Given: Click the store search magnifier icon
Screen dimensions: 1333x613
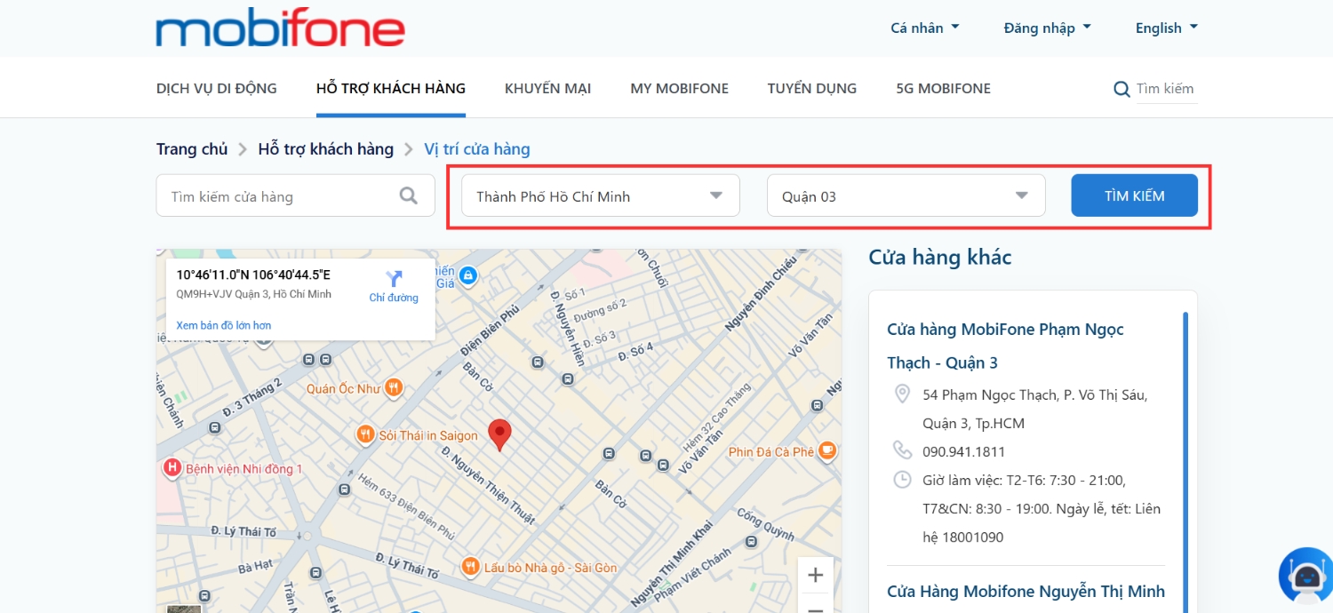Looking at the screenshot, I should (x=409, y=195).
